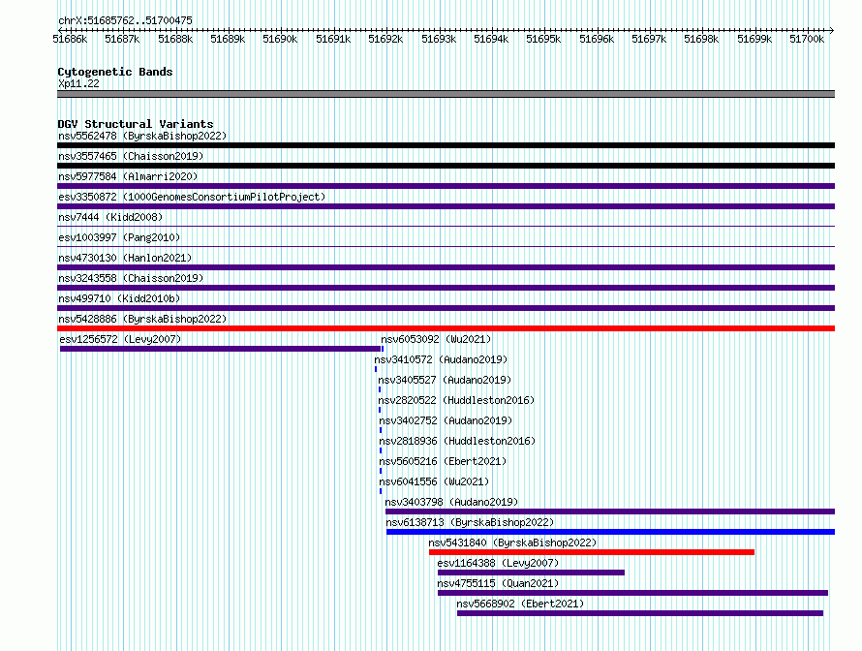Open variant nsv5562478 (ByrskaBishop2022) label

[142, 136]
